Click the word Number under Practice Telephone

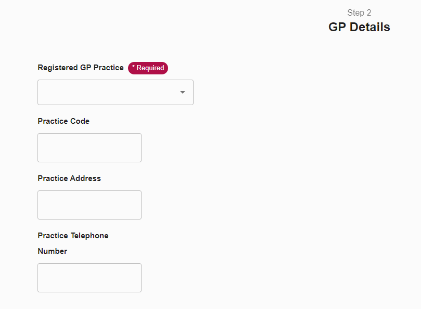point(53,251)
